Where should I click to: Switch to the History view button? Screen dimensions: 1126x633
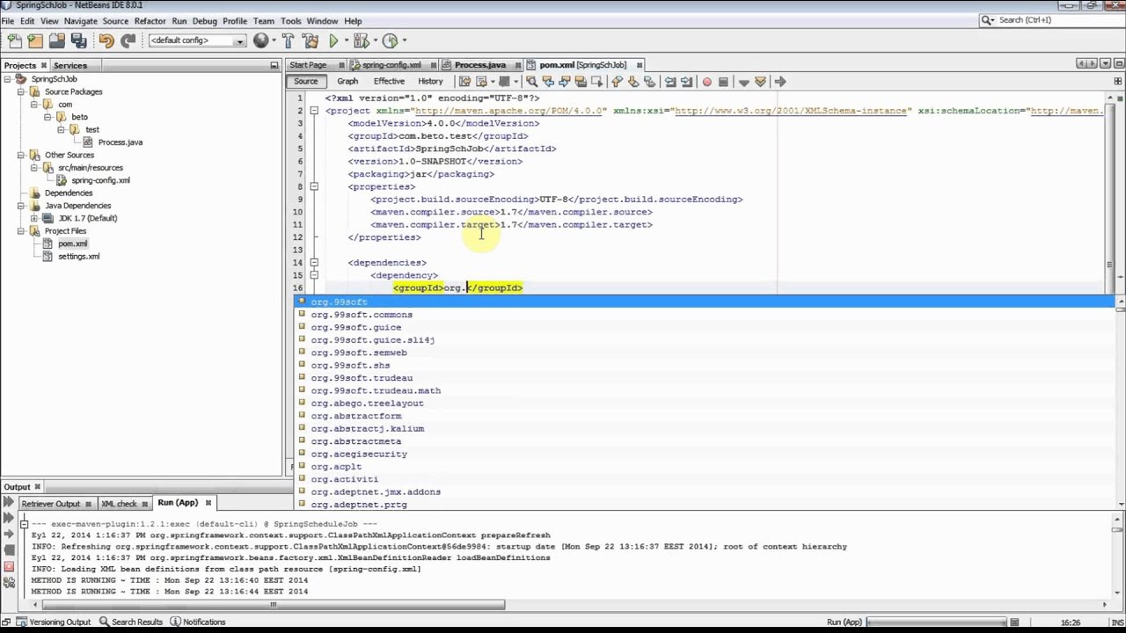tap(430, 82)
